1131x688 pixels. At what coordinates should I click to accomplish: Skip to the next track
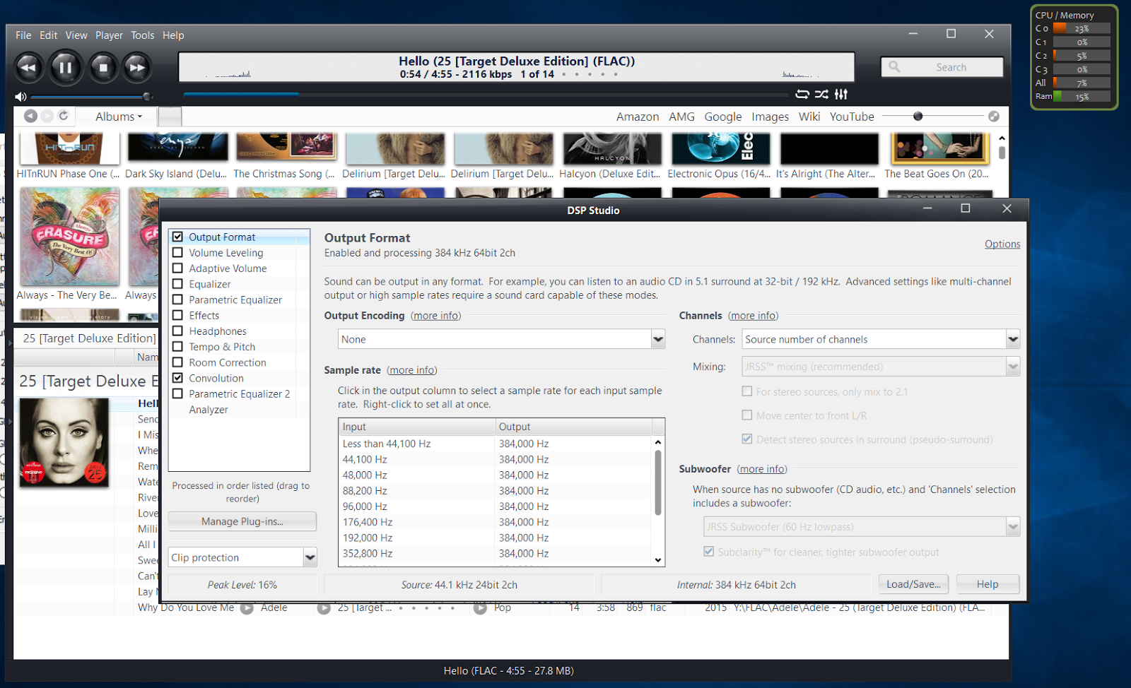pos(136,68)
